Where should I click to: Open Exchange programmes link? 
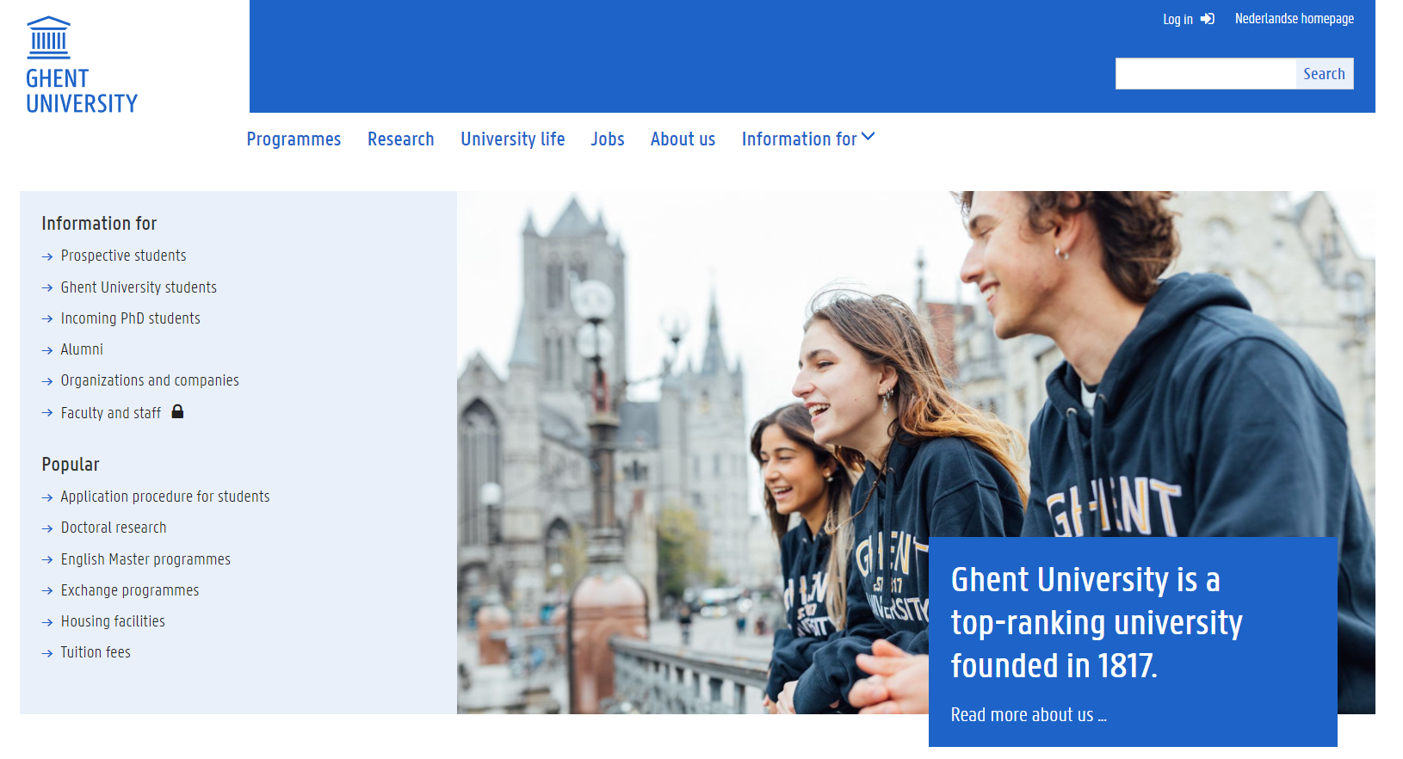pyautogui.click(x=130, y=590)
